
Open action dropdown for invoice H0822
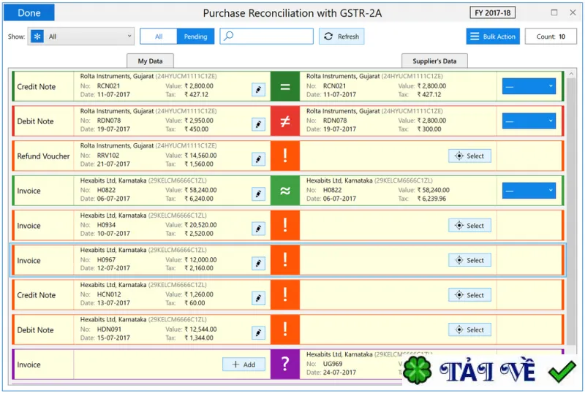pyautogui.click(x=529, y=190)
